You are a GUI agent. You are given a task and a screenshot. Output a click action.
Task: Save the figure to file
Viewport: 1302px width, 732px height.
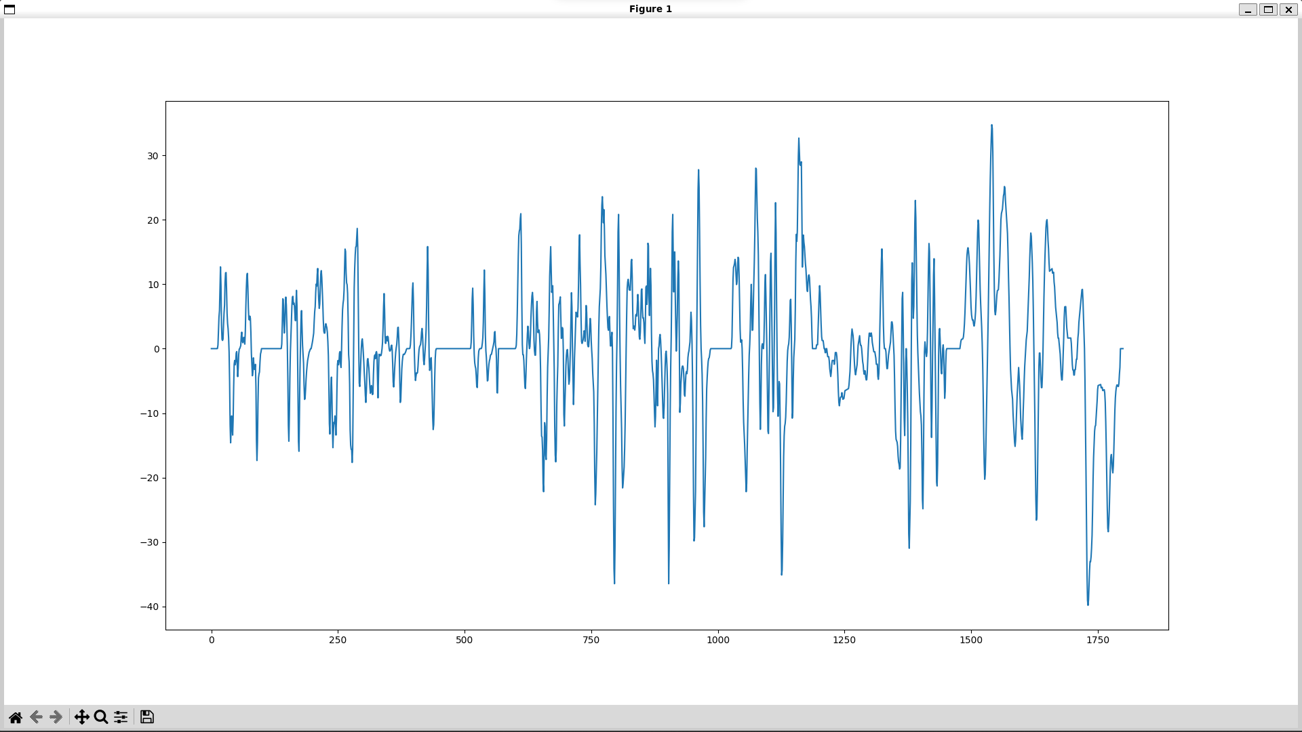147,717
